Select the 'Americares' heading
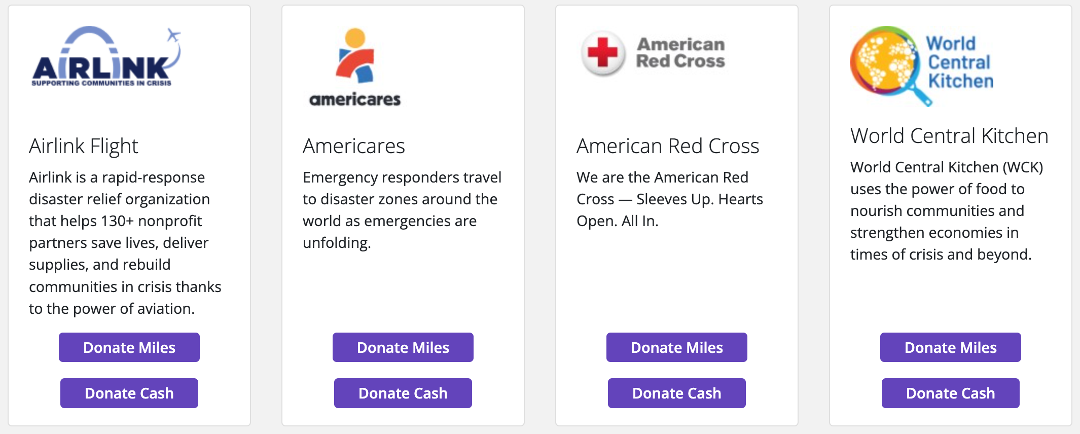This screenshot has width=1080, height=434. pyautogui.click(x=353, y=146)
